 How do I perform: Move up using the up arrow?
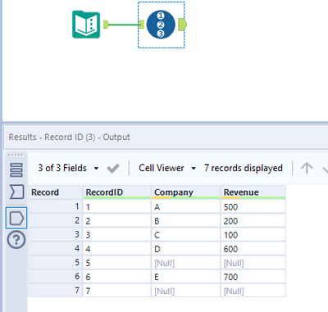point(307,168)
